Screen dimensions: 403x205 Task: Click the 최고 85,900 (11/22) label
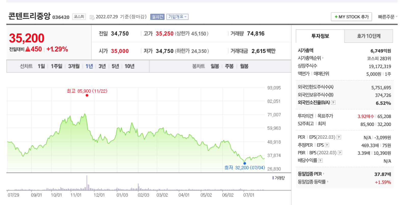pyautogui.click(x=87, y=91)
